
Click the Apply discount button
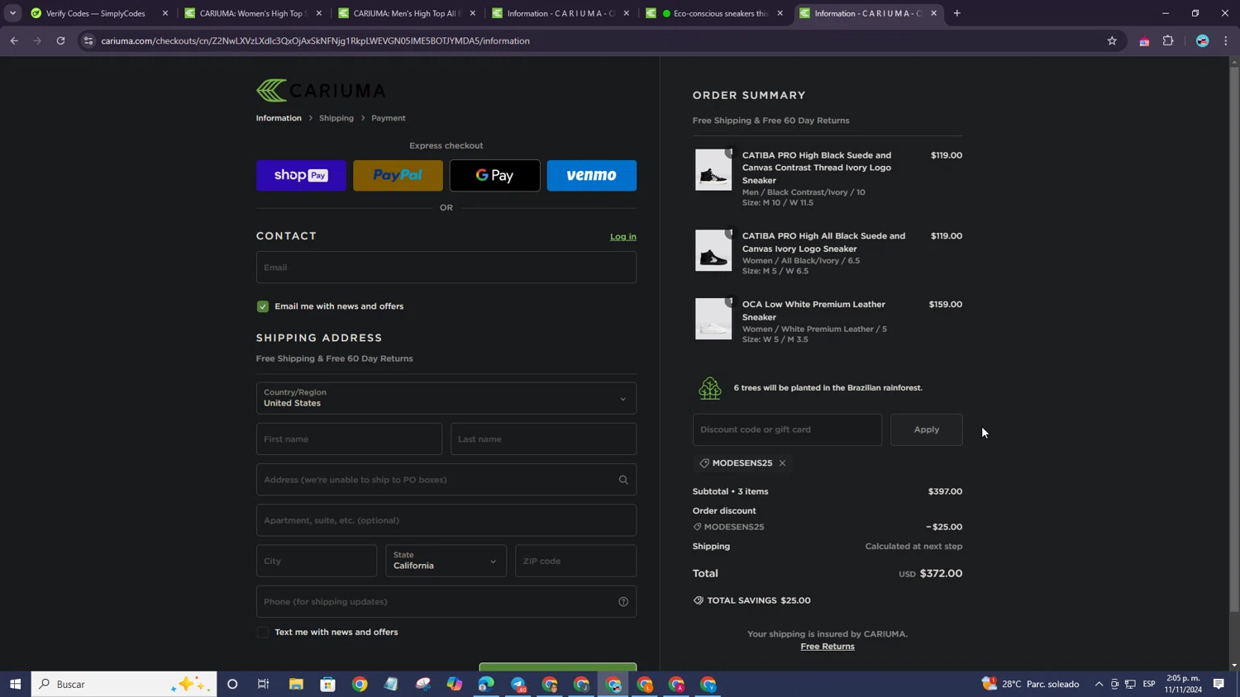click(927, 429)
